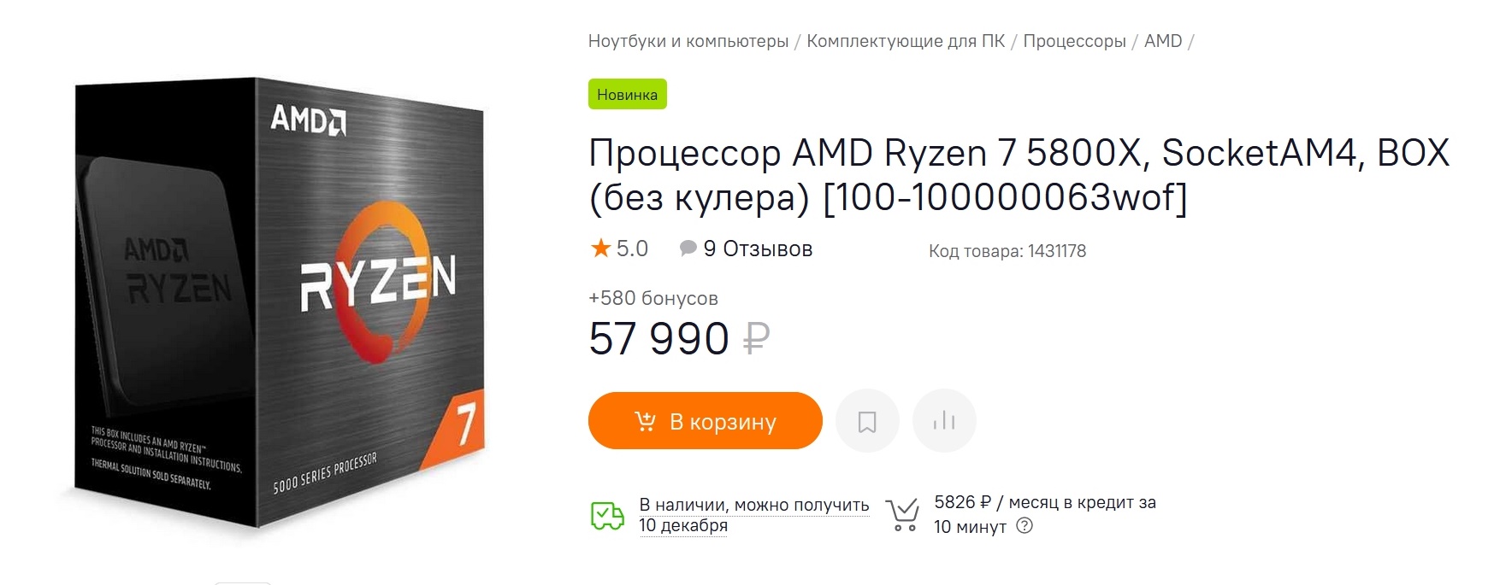Open the AMD breadcrumb category
Viewport: 1494px width, 585px height.
(1163, 41)
